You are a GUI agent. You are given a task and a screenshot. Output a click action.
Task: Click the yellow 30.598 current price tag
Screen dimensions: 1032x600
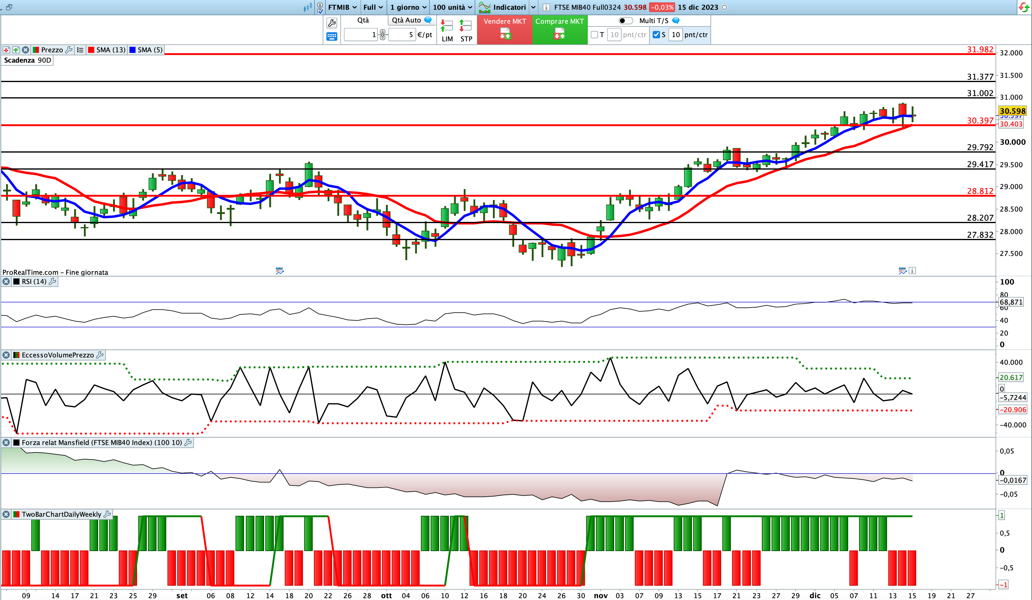click(1012, 111)
